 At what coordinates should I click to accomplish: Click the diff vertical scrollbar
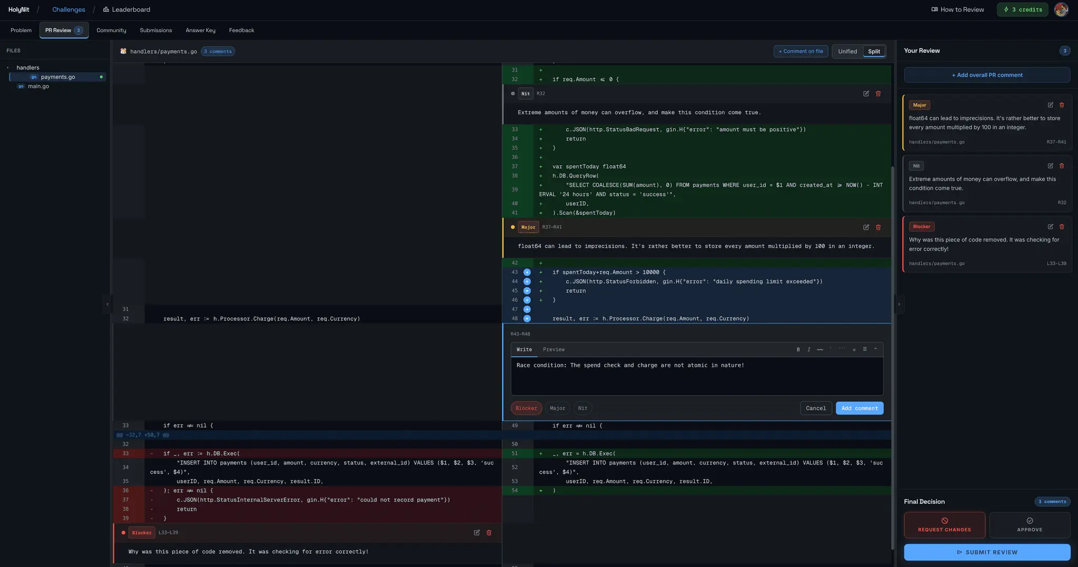coord(893,358)
